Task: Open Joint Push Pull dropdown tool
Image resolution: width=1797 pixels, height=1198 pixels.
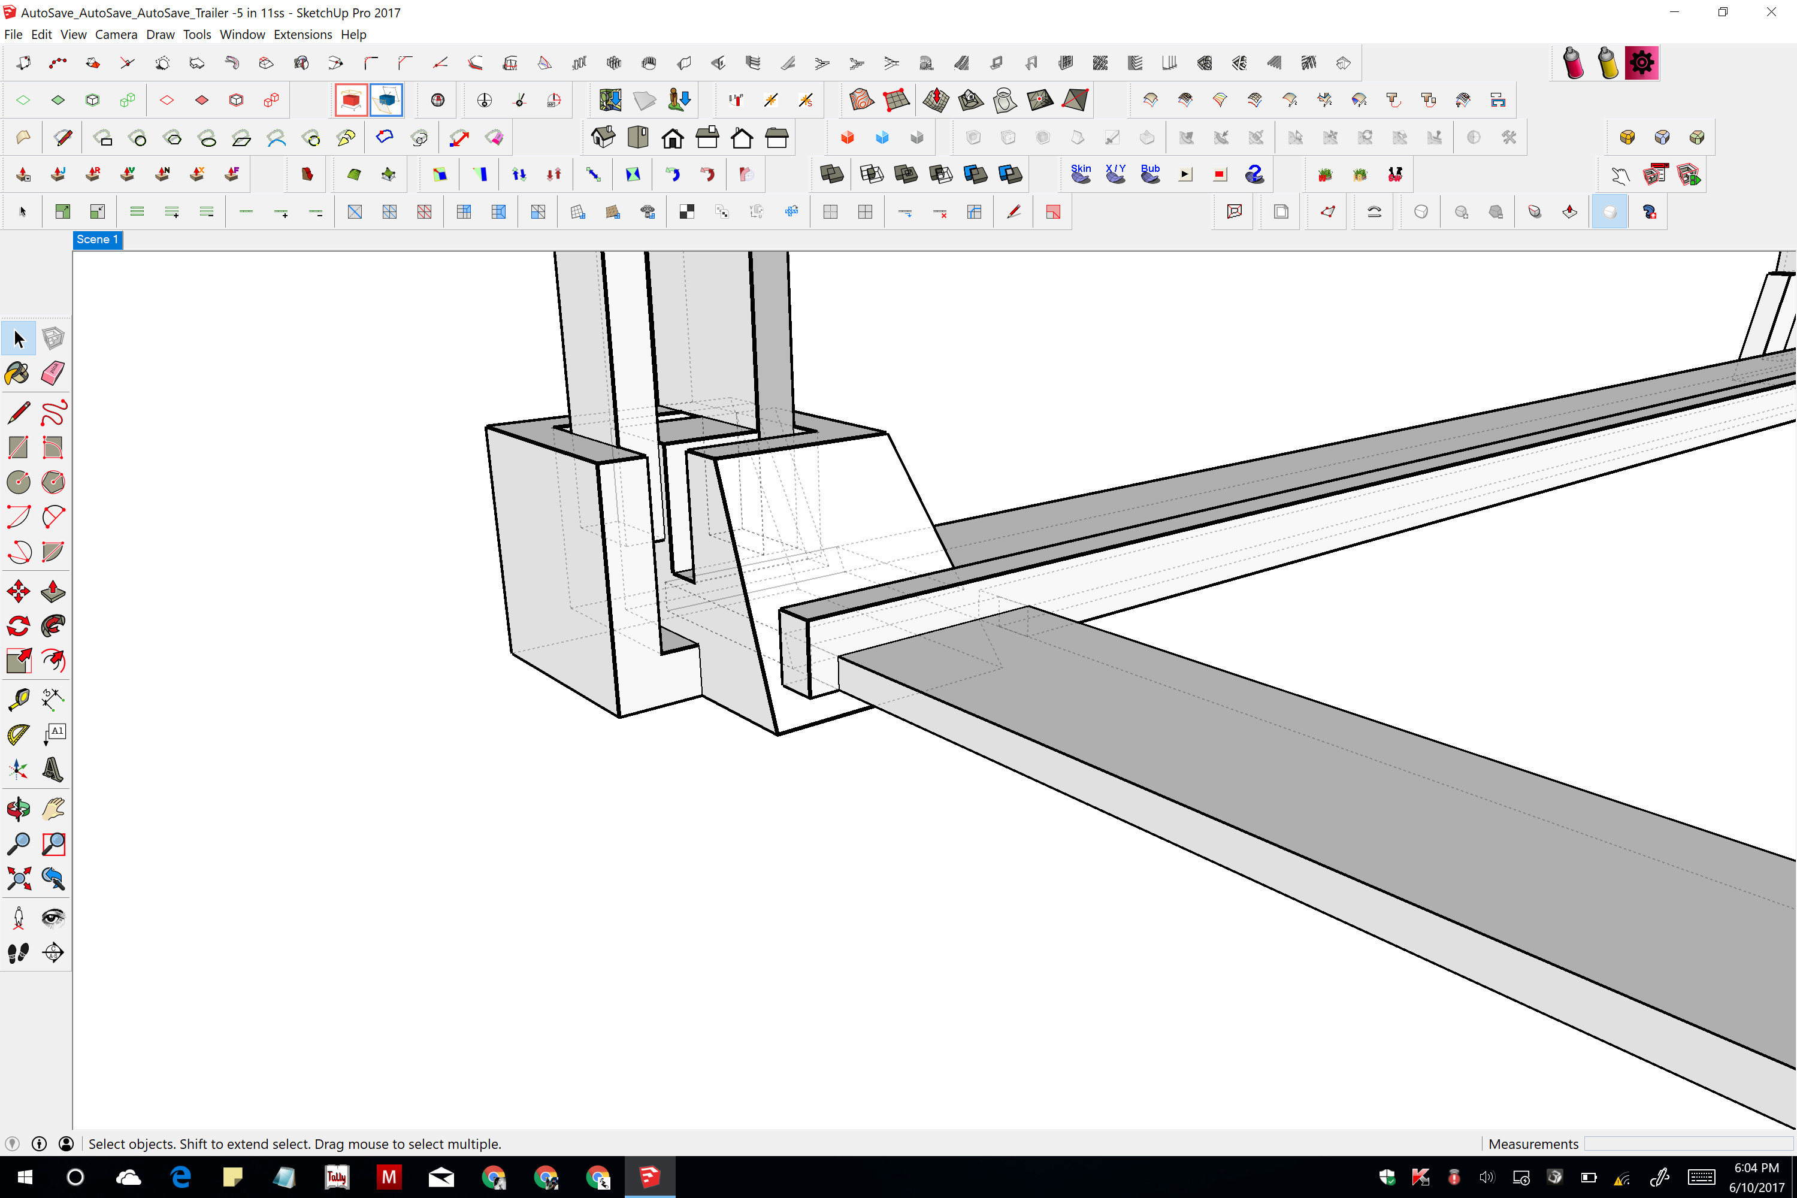Action: (x=23, y=174)
